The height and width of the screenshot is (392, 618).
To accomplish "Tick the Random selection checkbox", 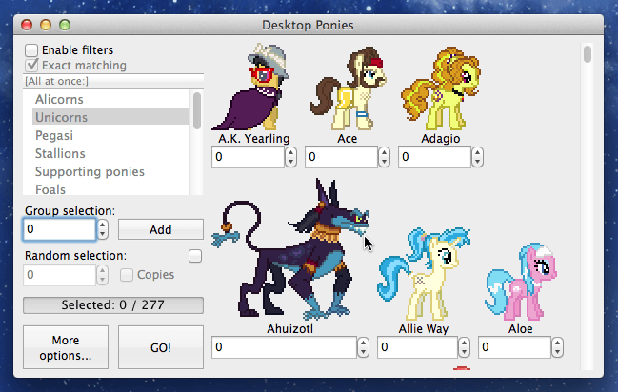I will 195,256.
